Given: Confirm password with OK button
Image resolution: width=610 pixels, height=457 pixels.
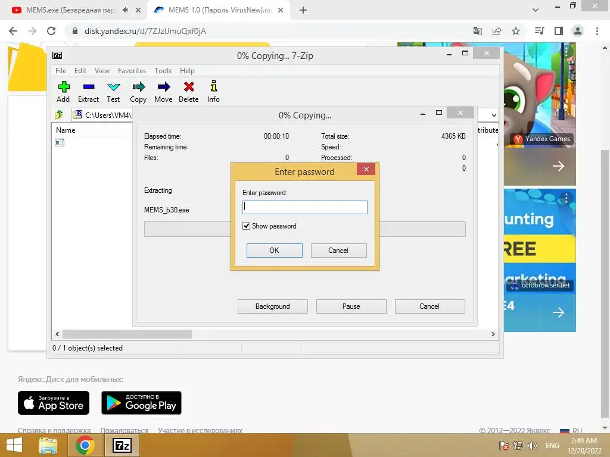Looking at the screenshot, I should 274,251.
